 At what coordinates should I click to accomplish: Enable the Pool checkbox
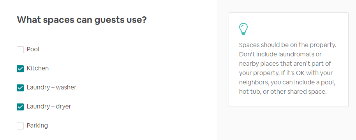[20, 50]
